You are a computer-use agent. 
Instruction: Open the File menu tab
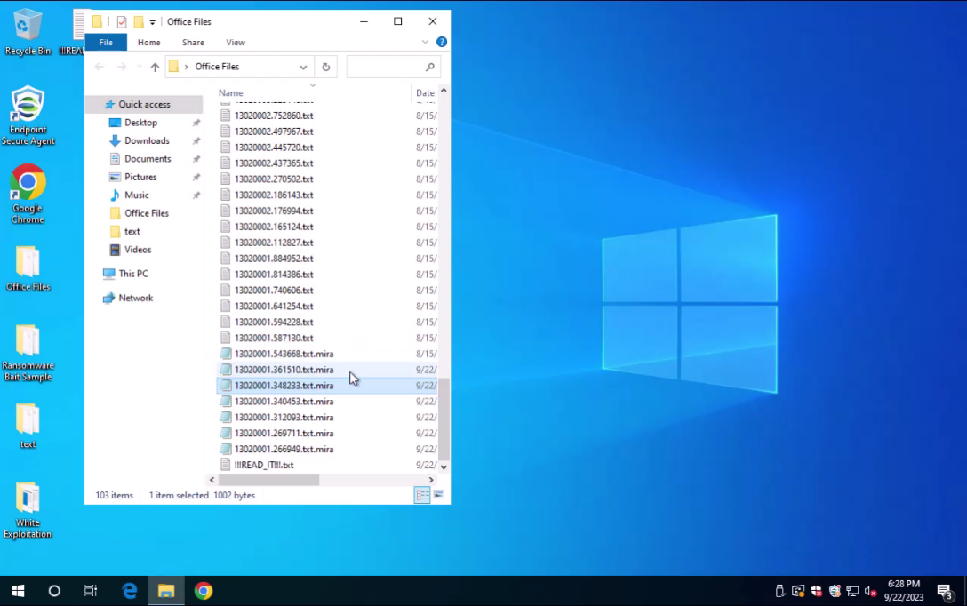coord(106,42)
